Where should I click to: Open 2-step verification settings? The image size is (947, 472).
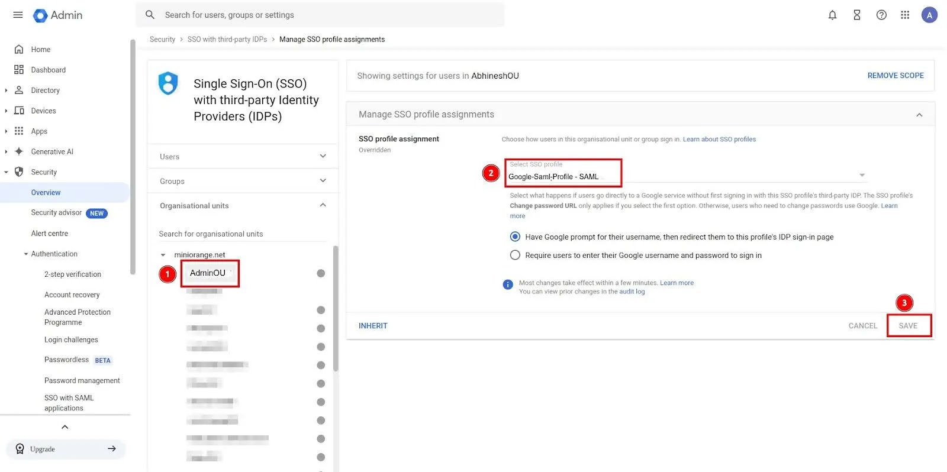[x=73, y=274]
